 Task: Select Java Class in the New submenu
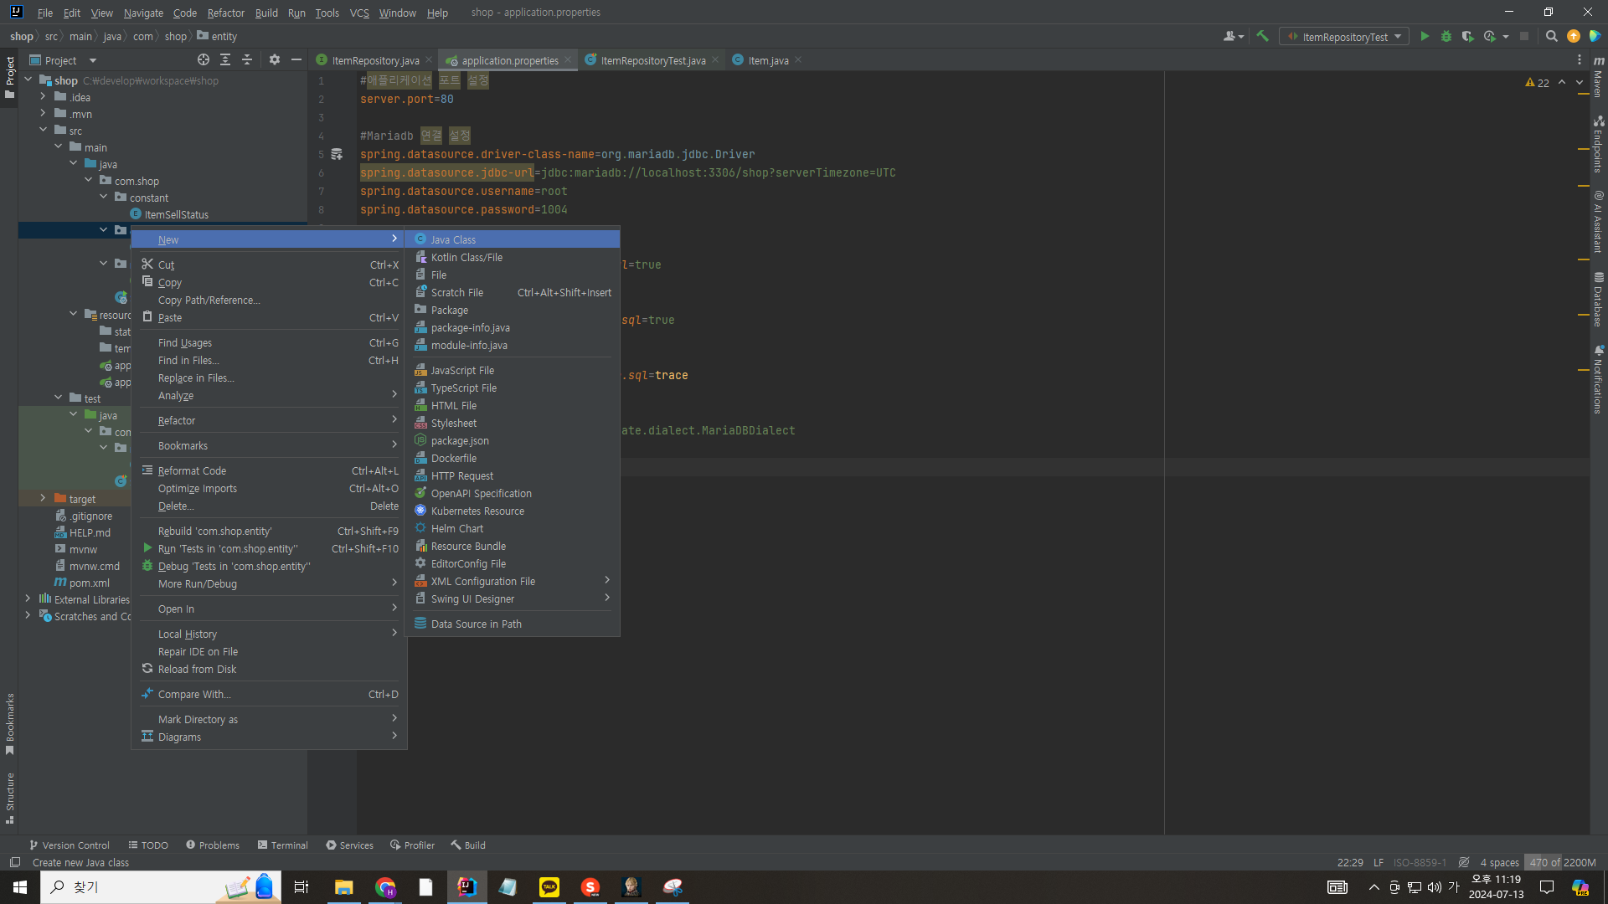click(512, 239)
